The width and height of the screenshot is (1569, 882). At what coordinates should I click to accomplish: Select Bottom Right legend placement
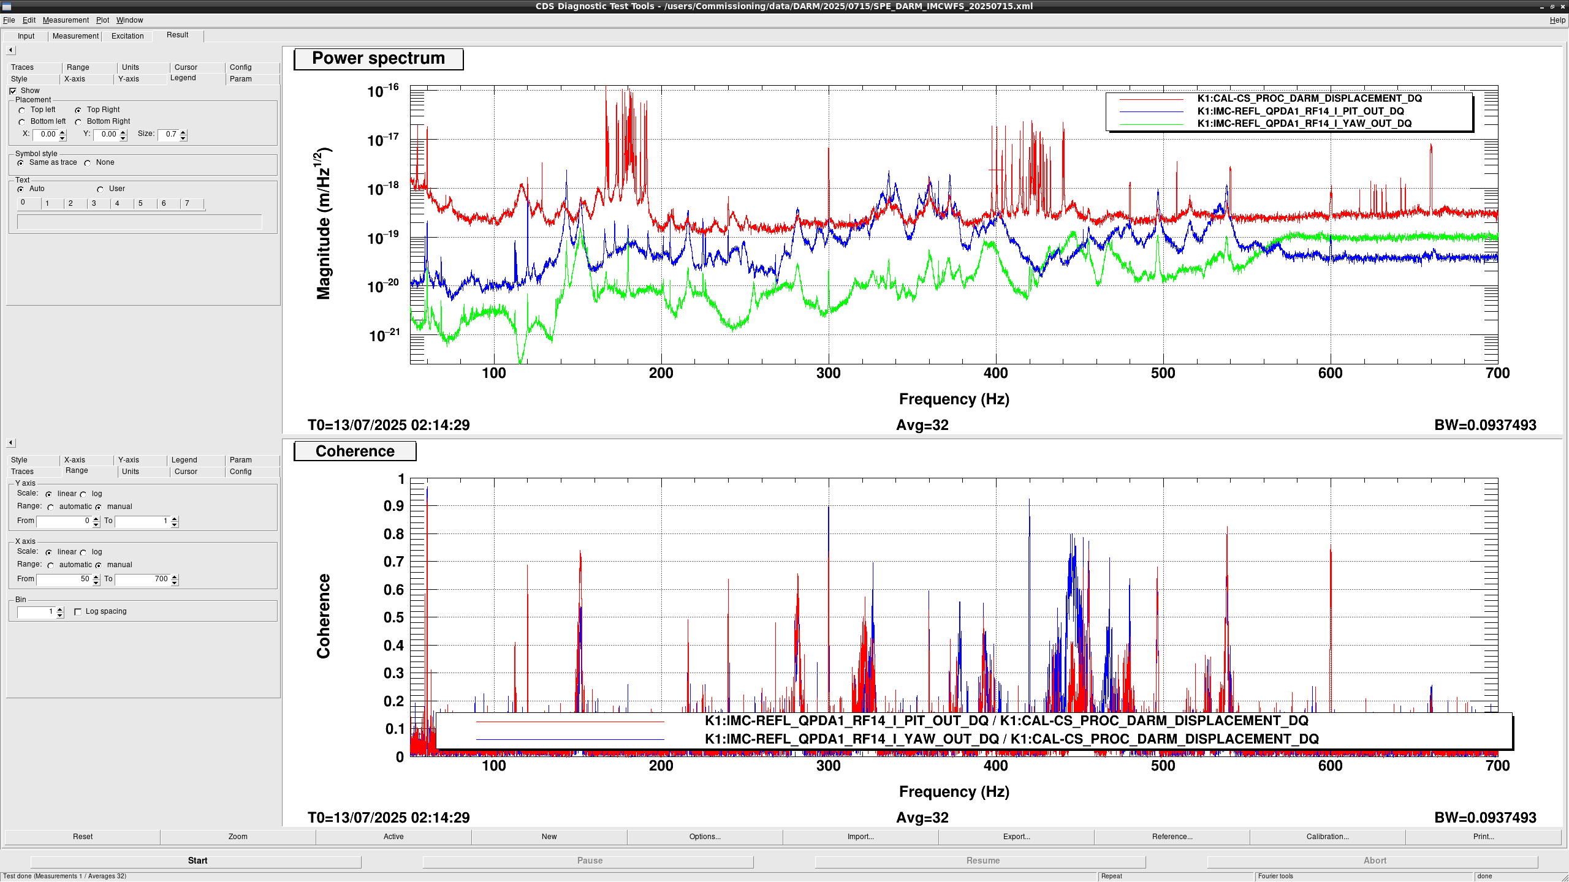click(x=78, y=122)
